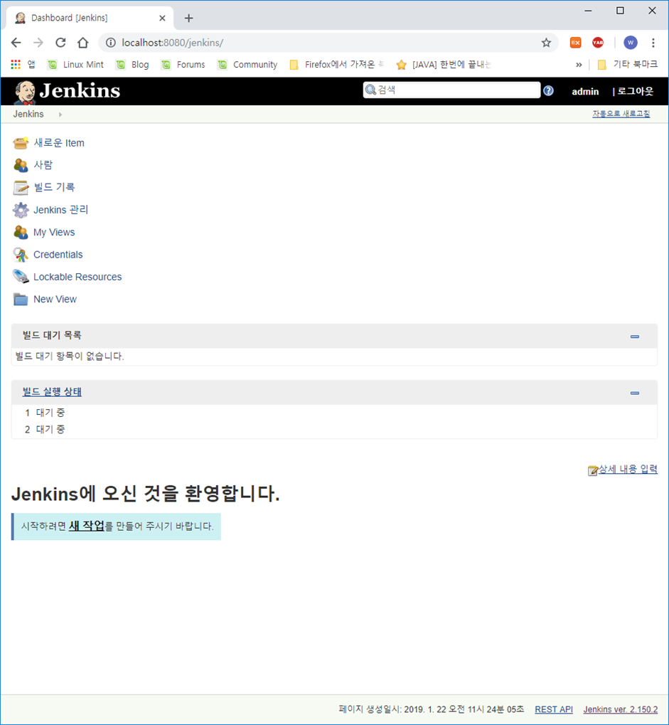The image size is (669, 725).
Task: Open the search help question icon
Action: pos(548,90)
